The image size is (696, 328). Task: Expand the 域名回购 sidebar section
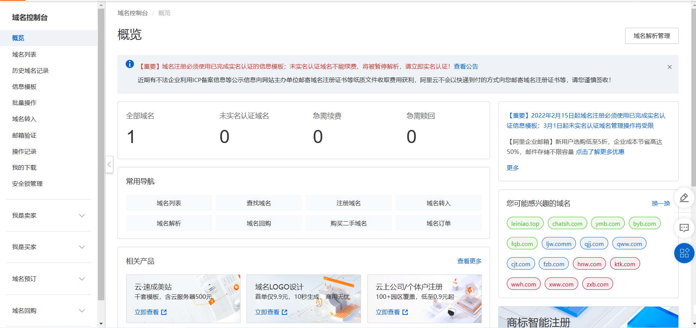click(82, 311)
